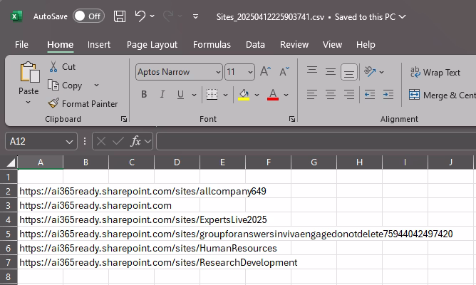
Task: Select the ExpertsLive2025 URL cell
Action: point(143,219)
